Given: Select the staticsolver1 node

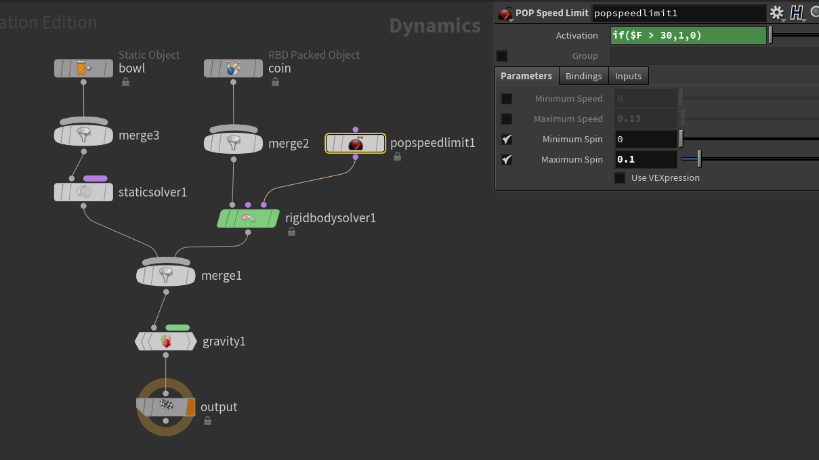Looking at the screenshot, I should coord(83,192).
